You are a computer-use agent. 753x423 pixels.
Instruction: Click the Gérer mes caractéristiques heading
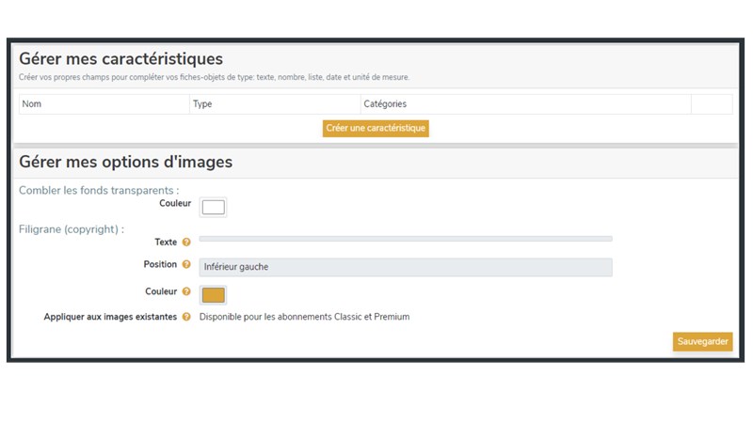(x=120, y=59)
